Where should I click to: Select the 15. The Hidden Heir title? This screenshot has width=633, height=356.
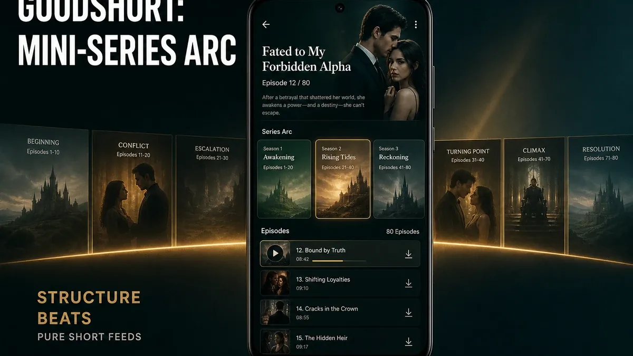(322, 338)
